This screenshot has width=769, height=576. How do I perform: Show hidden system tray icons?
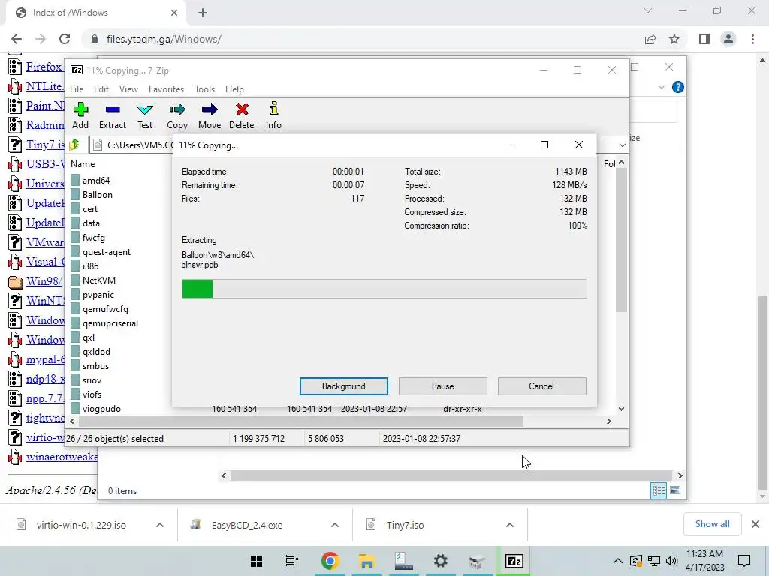[618, 561]
